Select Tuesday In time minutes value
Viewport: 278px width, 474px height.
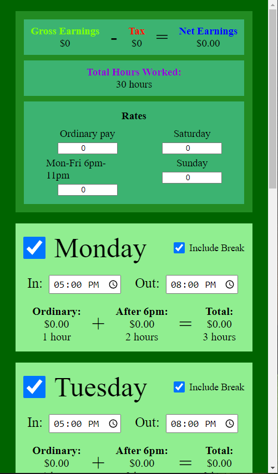pos(77,424)
